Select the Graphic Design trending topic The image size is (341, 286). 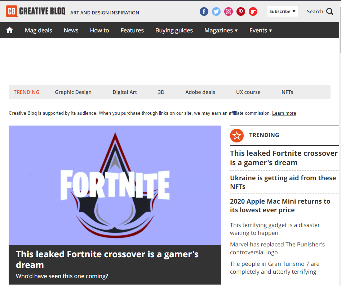click(x=73, y=92)
